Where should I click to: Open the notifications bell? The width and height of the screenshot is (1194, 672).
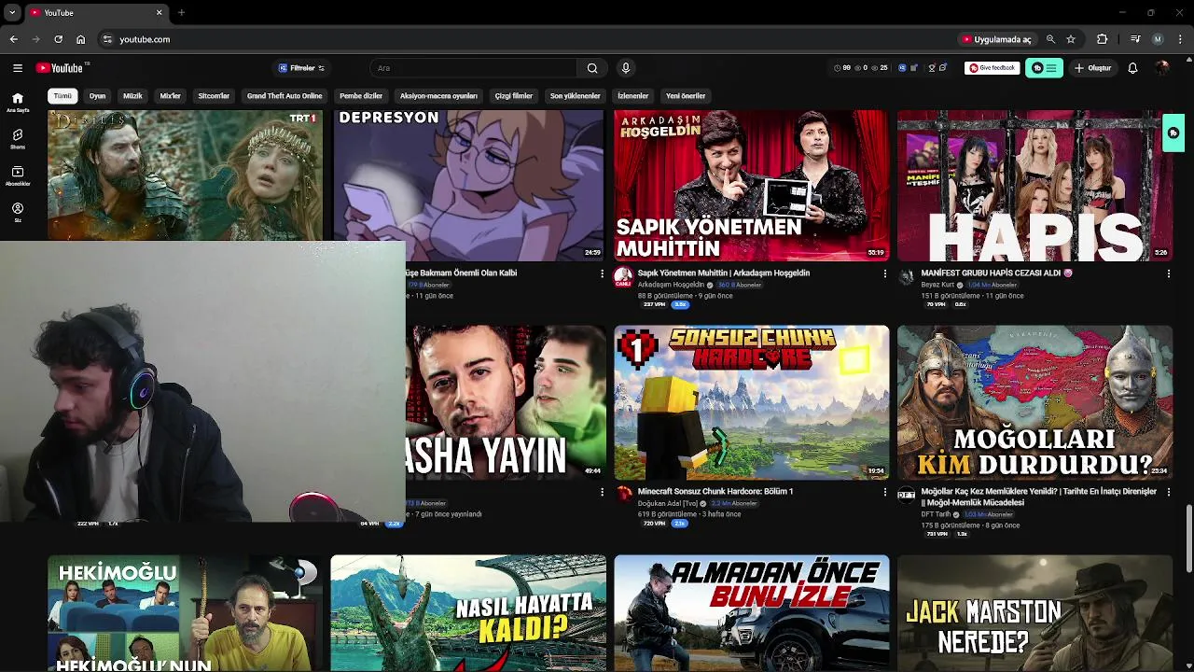pyautogui.click(x=1132, y=68)
